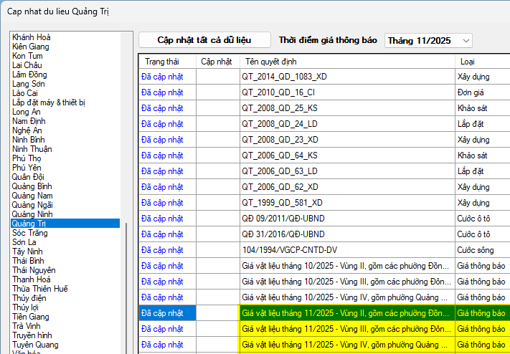
Task: Click the green-highlighted tháng 11/2025 Vùng II row
Action: point(345,313)
